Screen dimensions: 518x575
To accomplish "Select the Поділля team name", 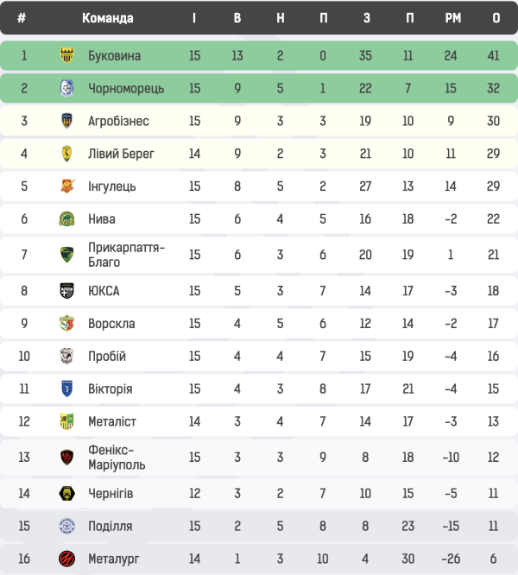I will click(111, 526).
